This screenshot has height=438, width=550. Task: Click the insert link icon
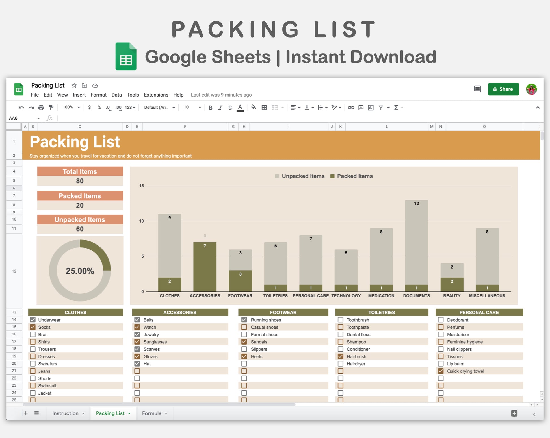(x=351, y=108)
